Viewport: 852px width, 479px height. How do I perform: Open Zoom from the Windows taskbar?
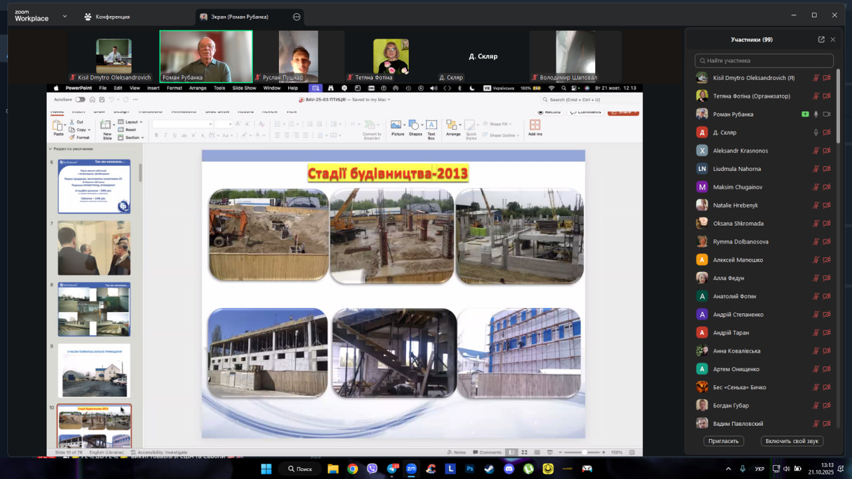pos(411,469)
